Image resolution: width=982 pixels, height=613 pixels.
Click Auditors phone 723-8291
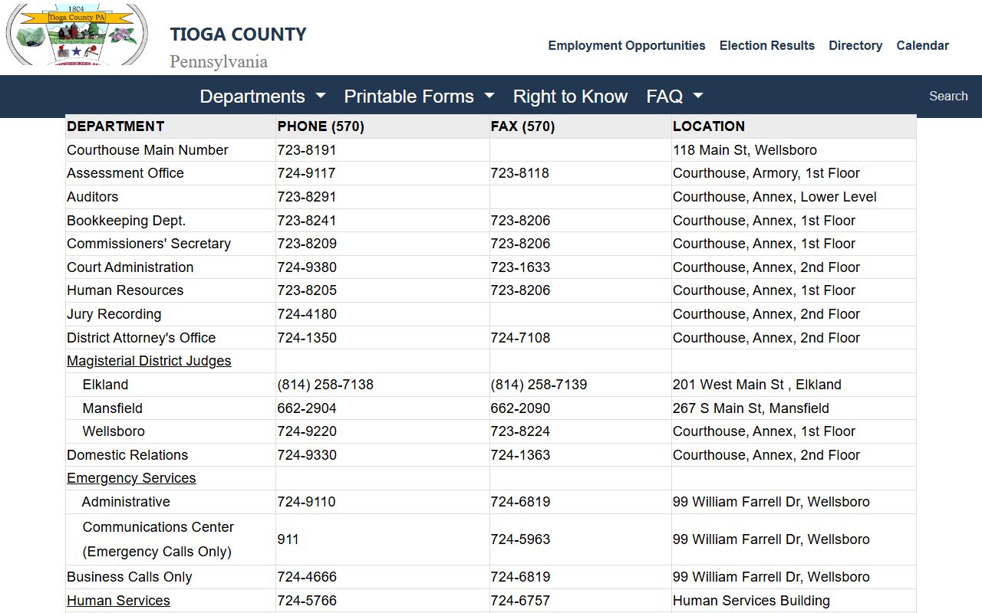(307, 197)
